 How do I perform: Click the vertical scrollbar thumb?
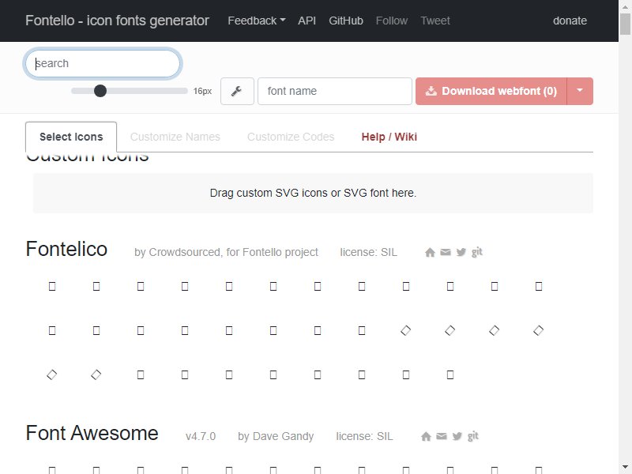click(x=625, y=24)
